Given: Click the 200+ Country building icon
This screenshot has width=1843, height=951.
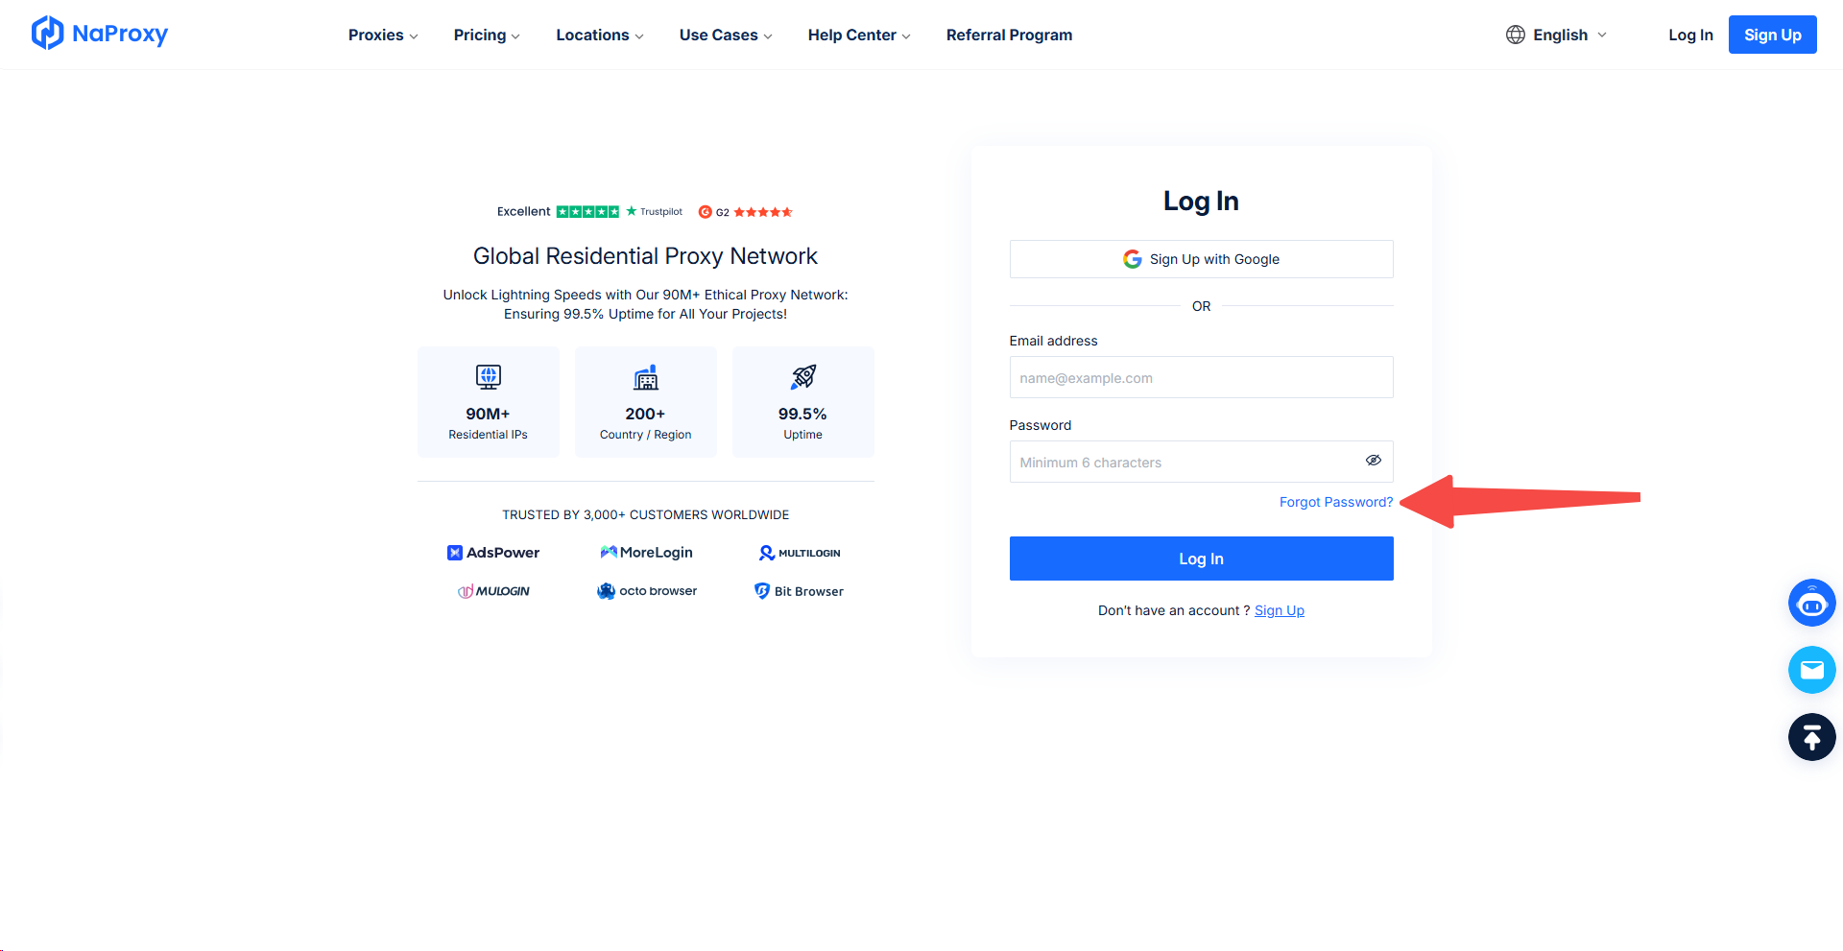Looking at the screenshot, I should coord(646,377).
